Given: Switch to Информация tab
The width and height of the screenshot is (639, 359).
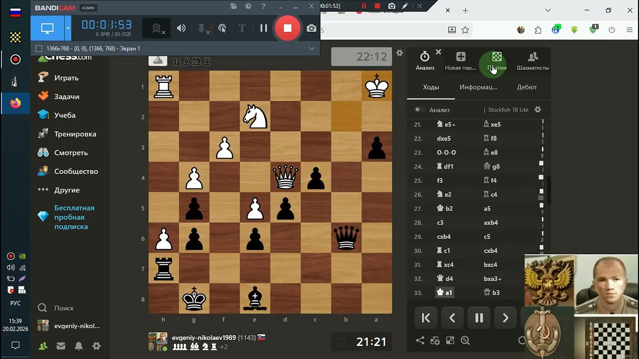Looking at the screenshot, I should point(478,87).
